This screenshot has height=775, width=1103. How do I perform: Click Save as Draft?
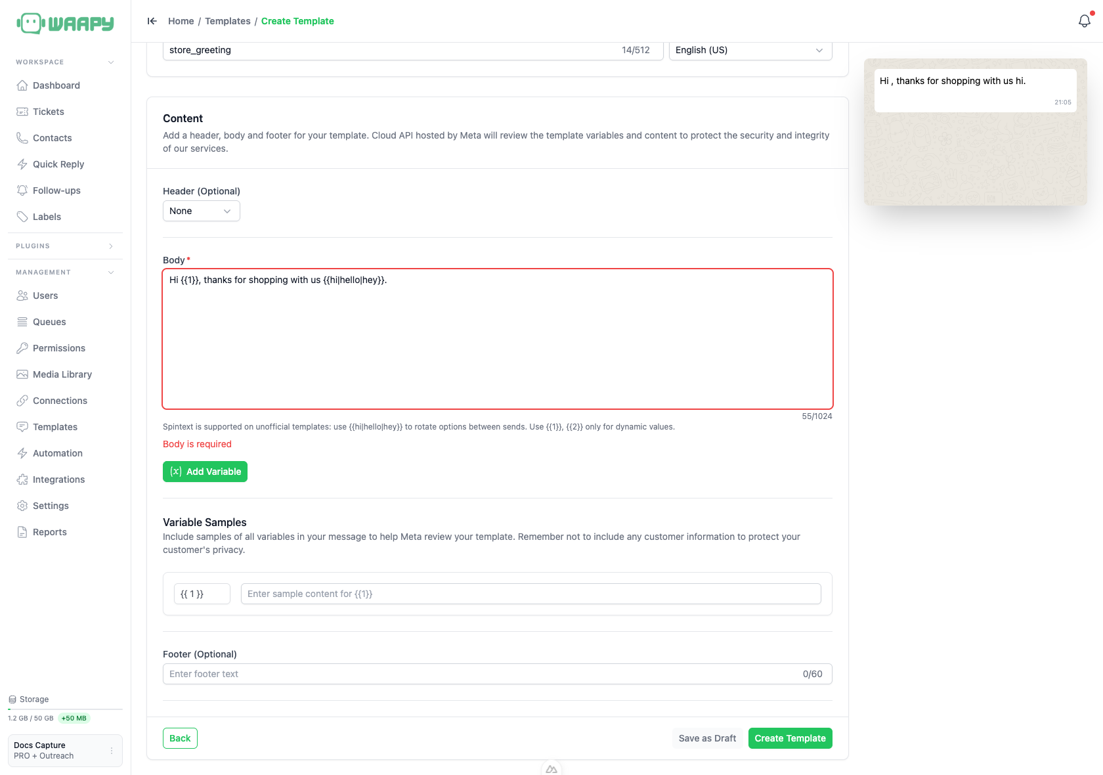[x=707, y=738]
